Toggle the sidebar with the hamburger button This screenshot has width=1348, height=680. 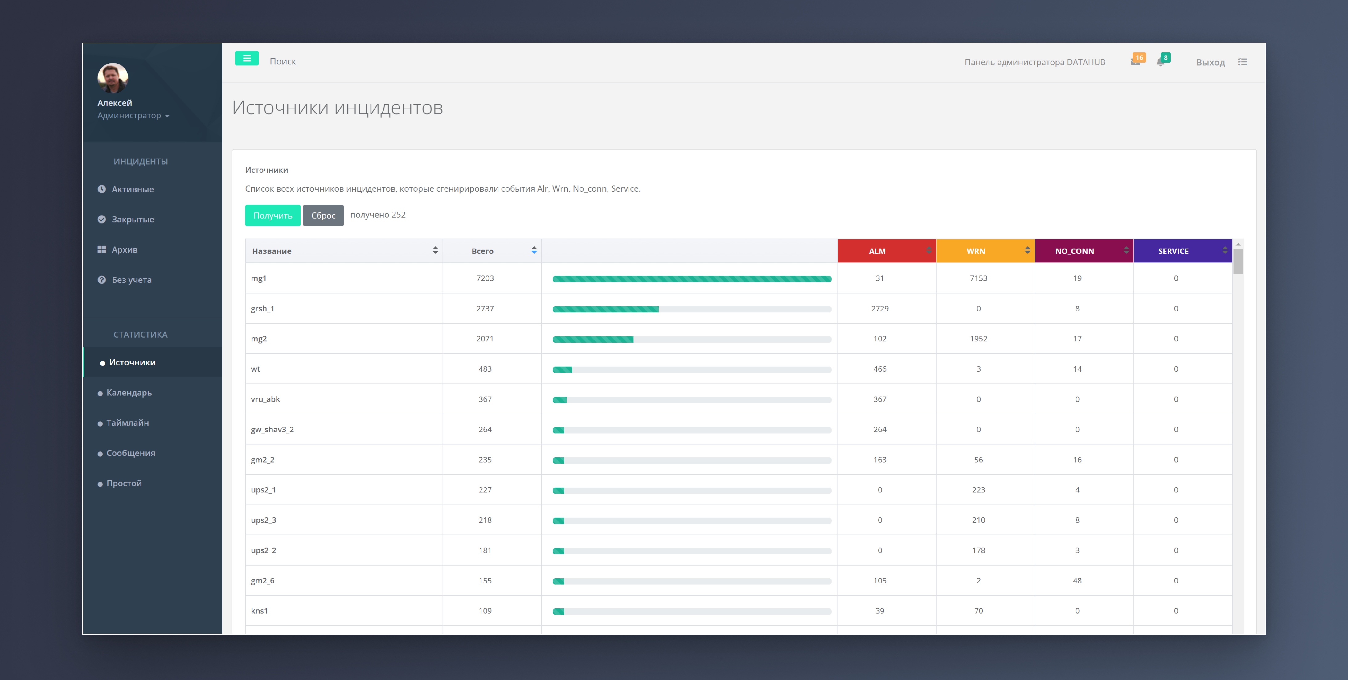pyautogui.click(x=247, y=59)
